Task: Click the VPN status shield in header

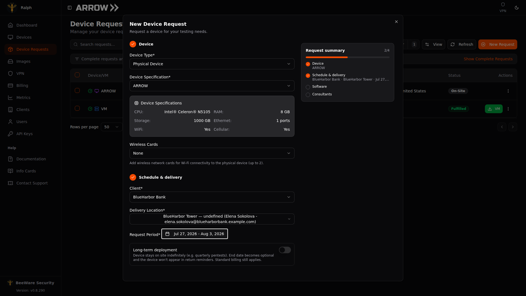Action: click(503, 4)
